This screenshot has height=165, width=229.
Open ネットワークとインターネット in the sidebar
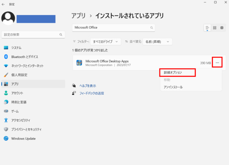[33, 66]
